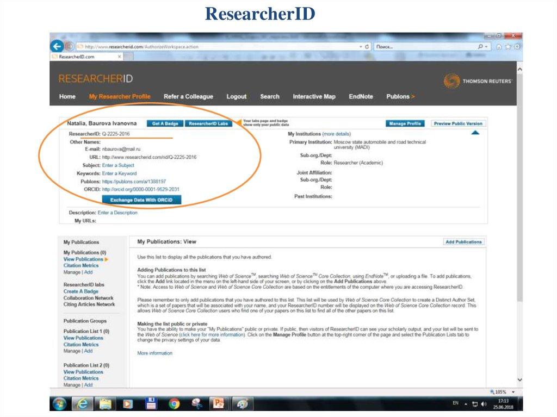Open the Interactive Map menu item
This screenshot has width=557, height=417.
(314, 97)
